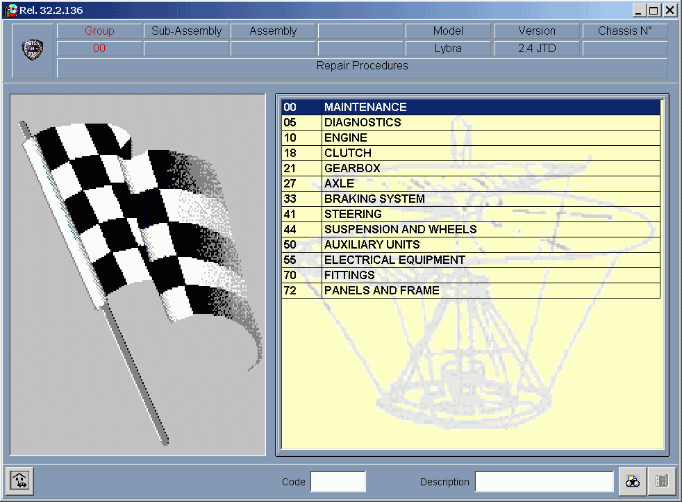Click the Group value 00 cell
This screenshot has height=502, width=682.
click(x=99, y=49)
